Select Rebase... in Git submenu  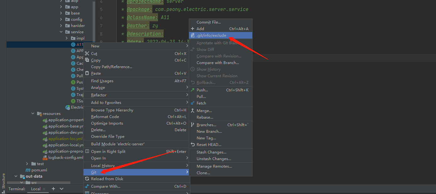[x=221, y=117]
